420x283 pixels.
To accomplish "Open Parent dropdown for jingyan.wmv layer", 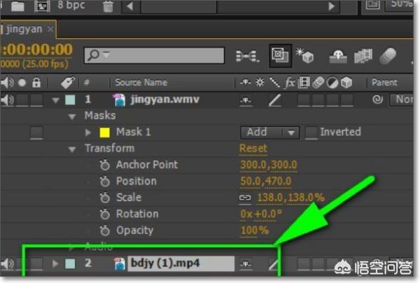I will [401, 99].
